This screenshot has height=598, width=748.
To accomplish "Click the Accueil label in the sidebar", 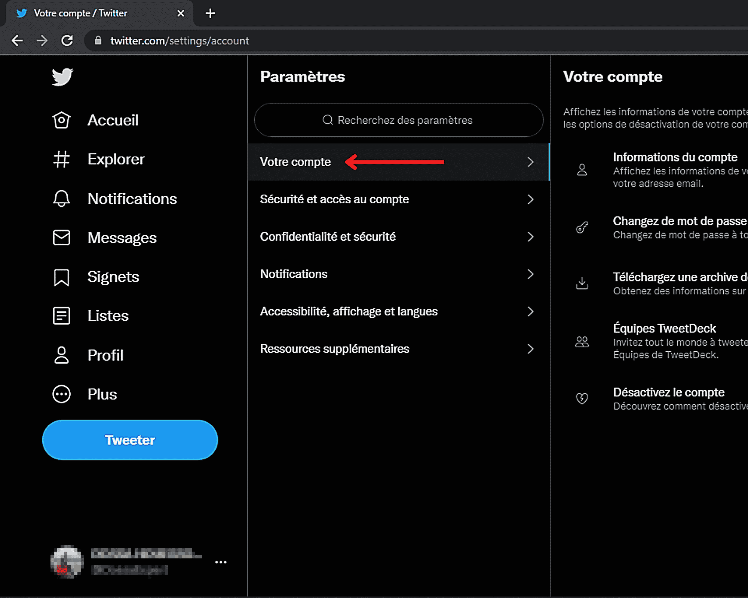I will click(x=113, y=120).
